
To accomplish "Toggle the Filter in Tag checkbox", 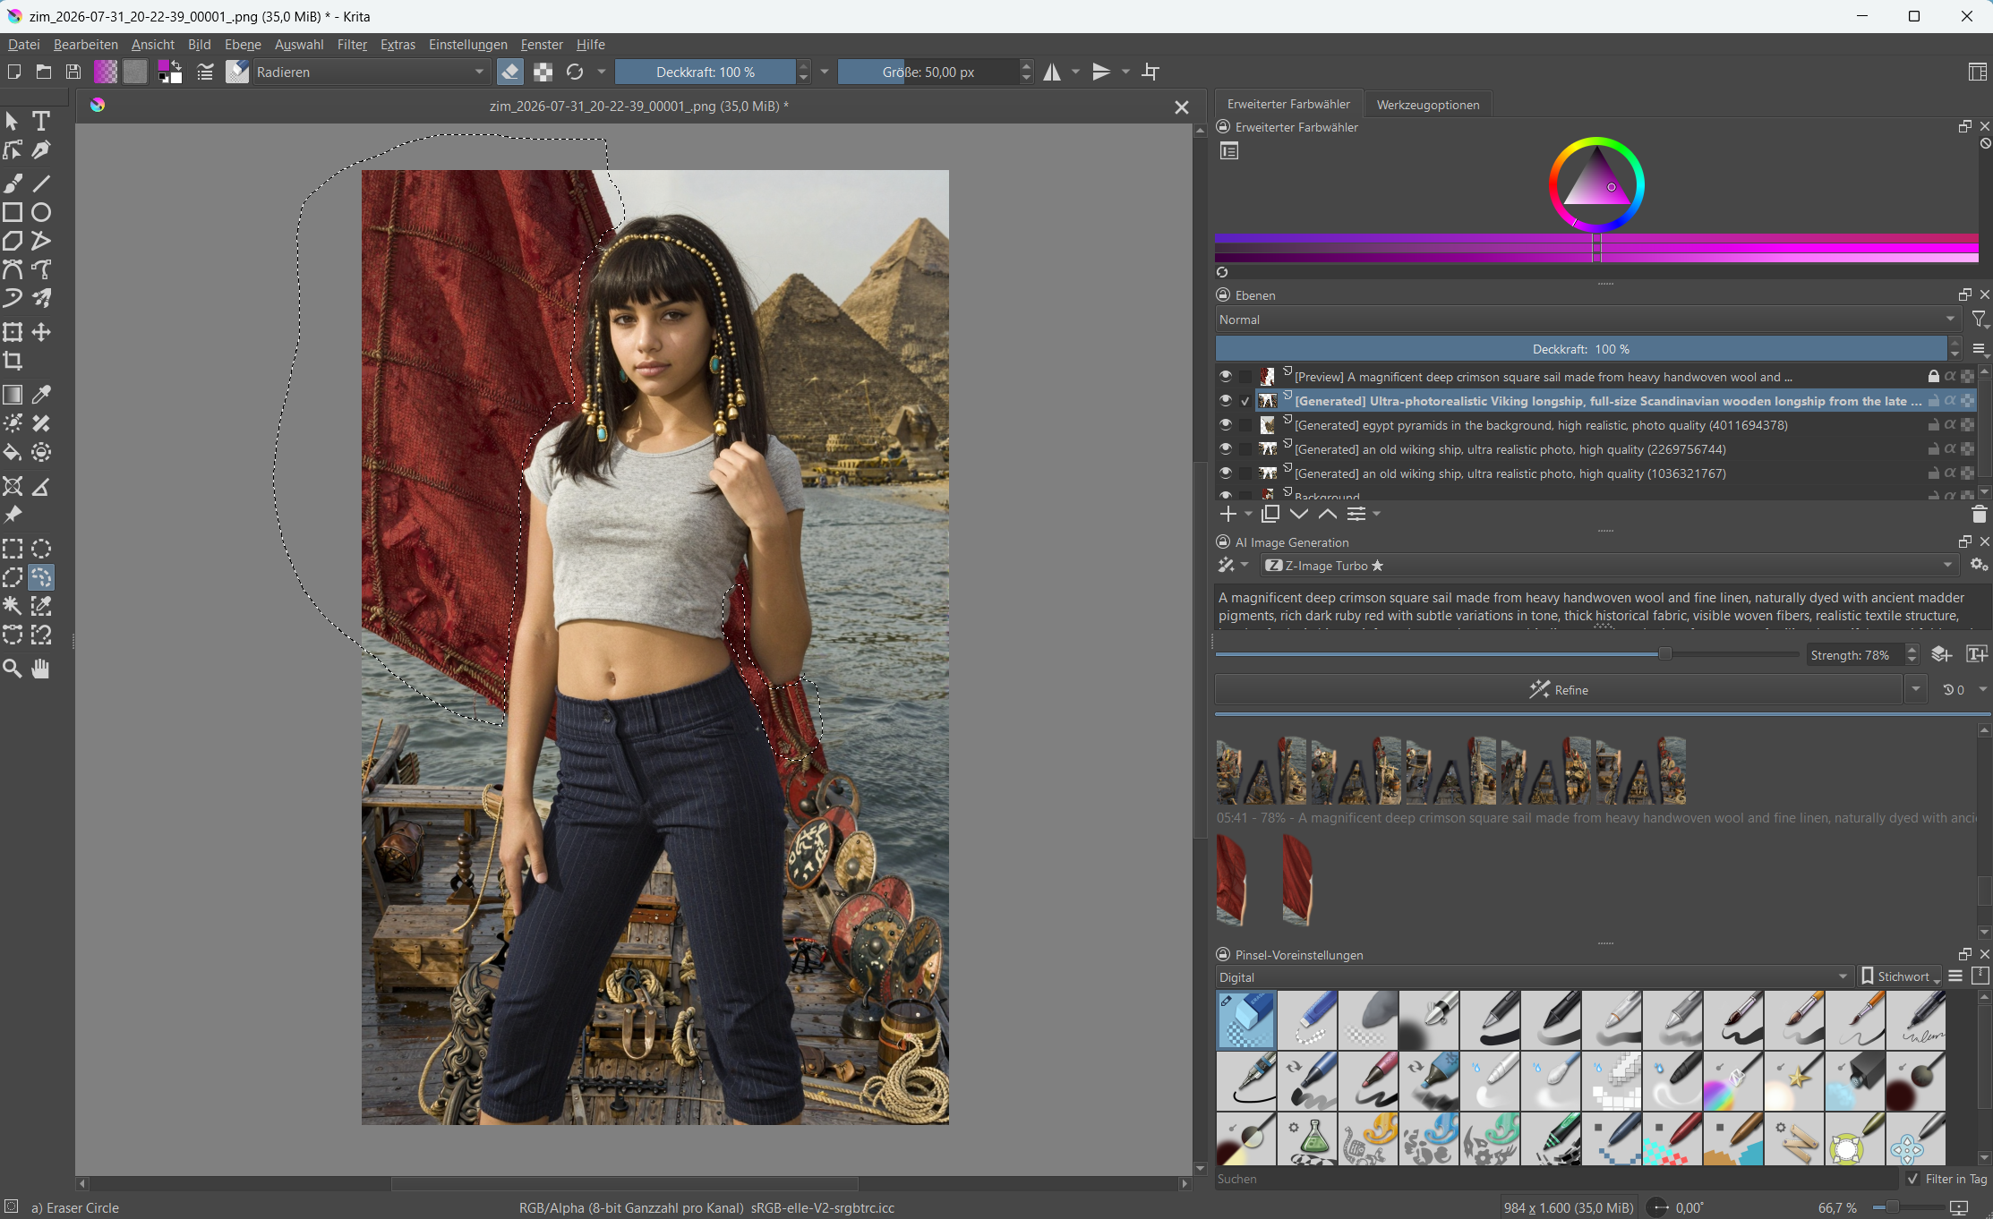I will click(x=1913, y=1179).
